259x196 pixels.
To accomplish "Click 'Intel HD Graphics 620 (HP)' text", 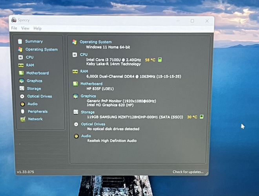I will click(x=110, y=105).
